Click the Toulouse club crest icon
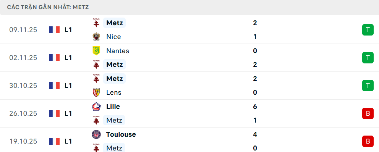The image size is (379, 152). pyautogui.click(x=96, y=134)
